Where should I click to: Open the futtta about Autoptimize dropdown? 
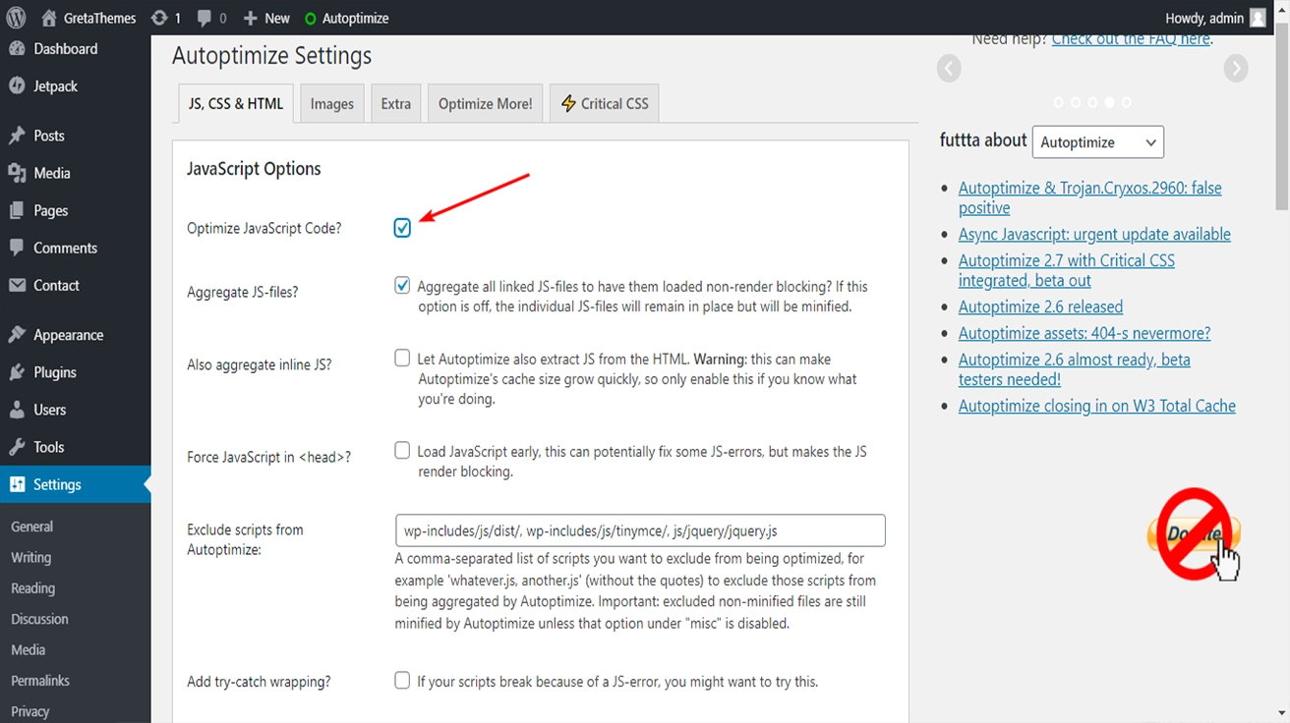click(1097, 142)
